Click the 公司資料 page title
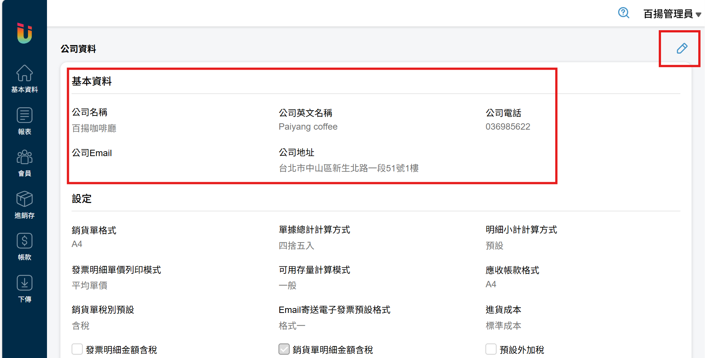The image size is (705, 358). point(78,49)
